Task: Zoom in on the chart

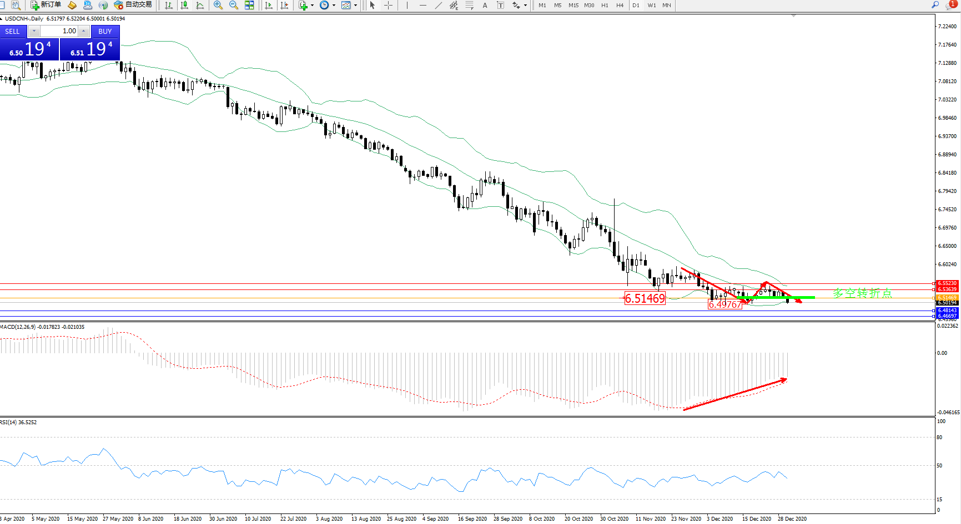Action: 218,5
